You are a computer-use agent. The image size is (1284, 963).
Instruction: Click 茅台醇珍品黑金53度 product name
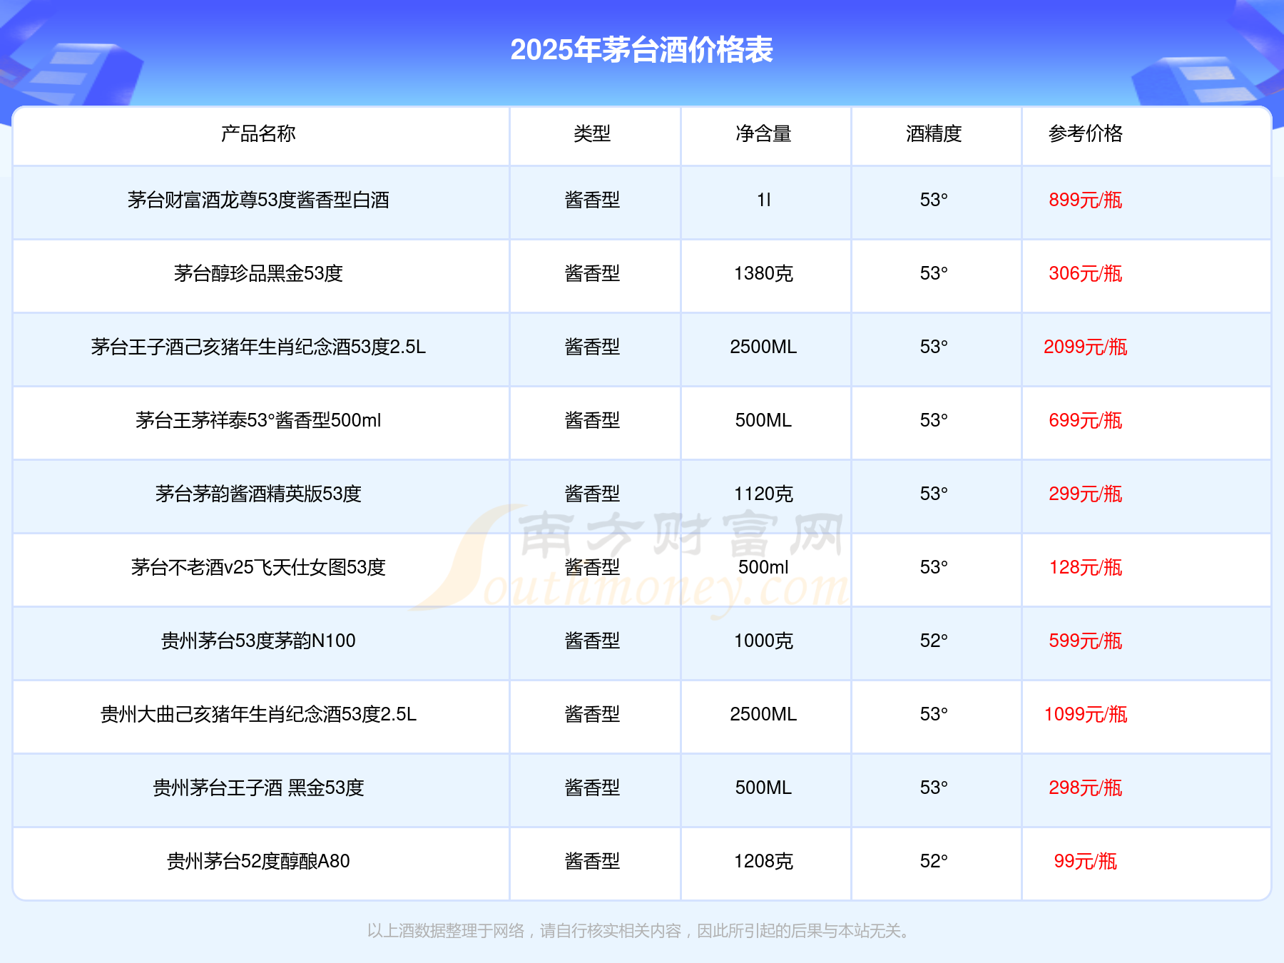coord(258,273)
